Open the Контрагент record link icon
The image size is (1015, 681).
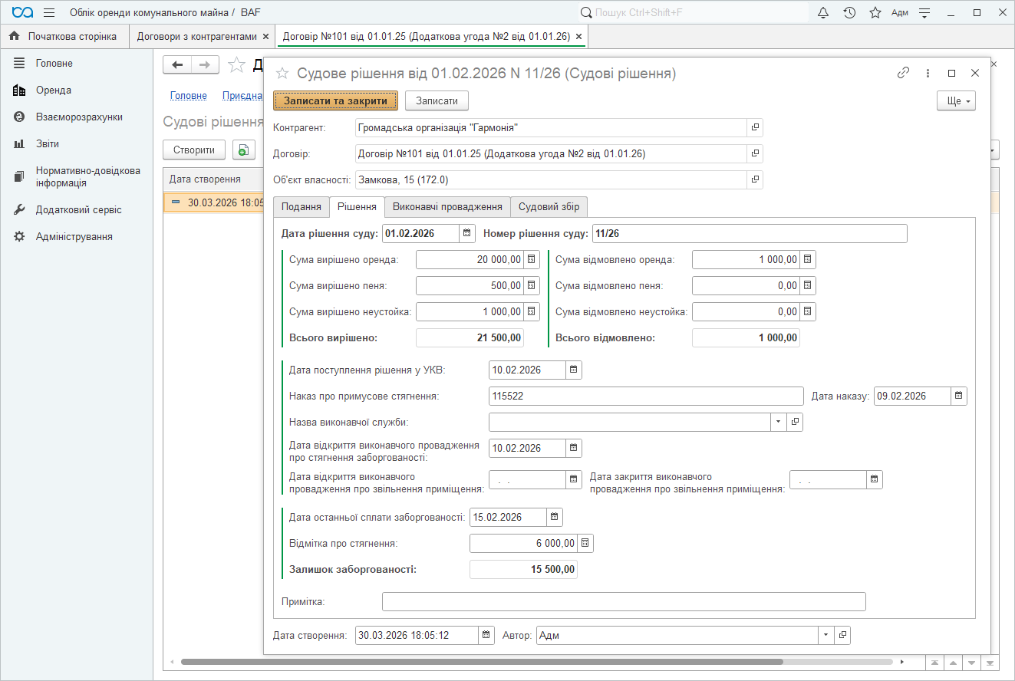click(755, 128)
